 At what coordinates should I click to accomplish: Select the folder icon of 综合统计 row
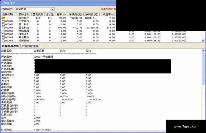(3, 18)
